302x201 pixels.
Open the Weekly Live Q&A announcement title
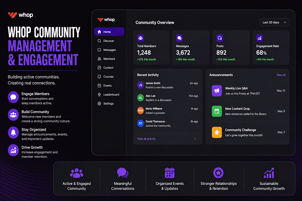pos(236,88)
